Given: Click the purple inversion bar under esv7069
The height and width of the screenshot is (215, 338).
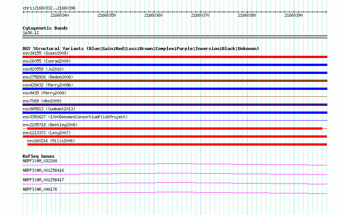Looking at the screenshot, I should [x=175, y=105].
